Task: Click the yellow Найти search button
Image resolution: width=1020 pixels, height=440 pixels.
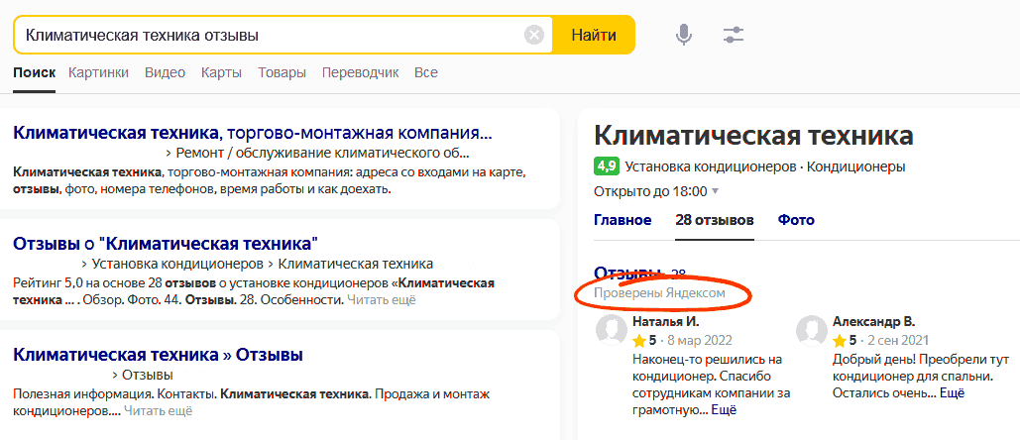Action: [593, 35]
